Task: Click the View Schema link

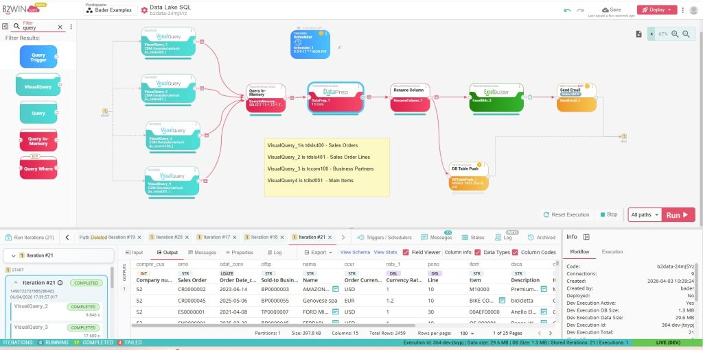Action: pos(355,252)
